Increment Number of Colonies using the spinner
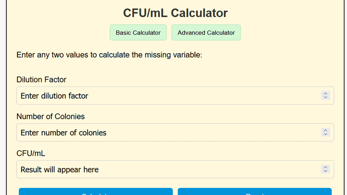 (325, 131)
